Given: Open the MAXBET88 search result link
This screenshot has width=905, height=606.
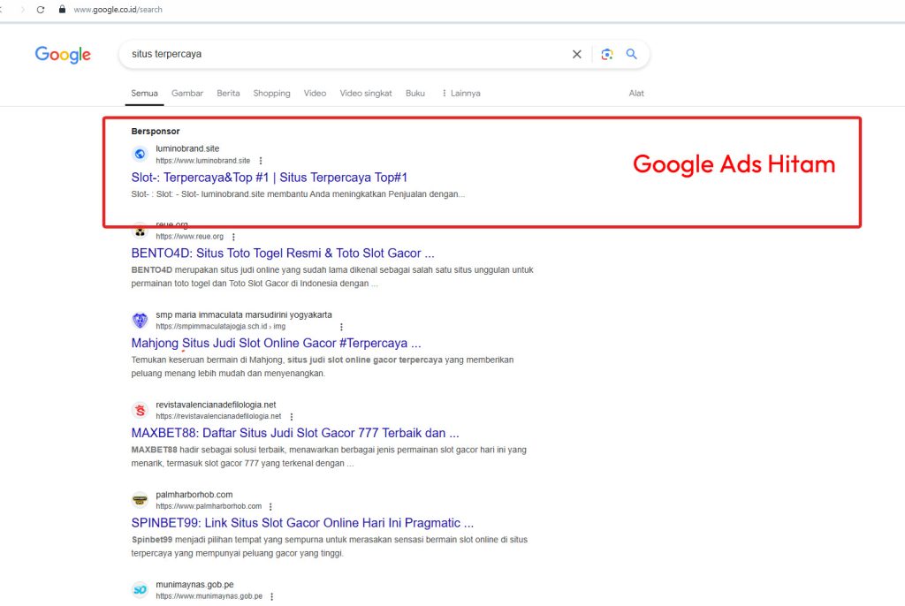Looking at the screenshot, I should (295, 434).
